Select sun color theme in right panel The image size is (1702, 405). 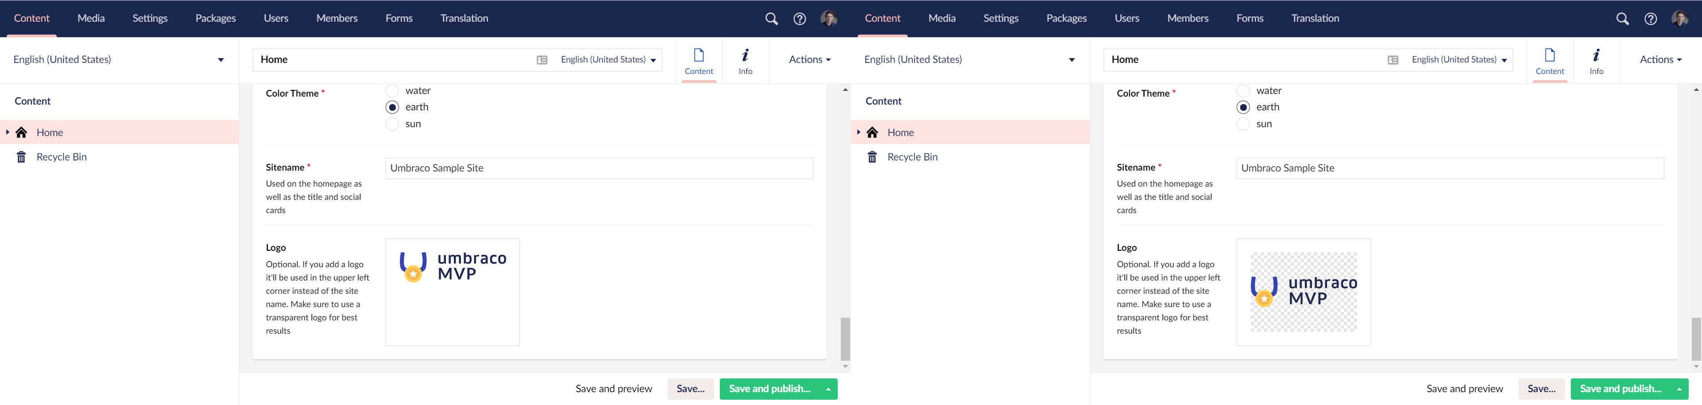1243,124
